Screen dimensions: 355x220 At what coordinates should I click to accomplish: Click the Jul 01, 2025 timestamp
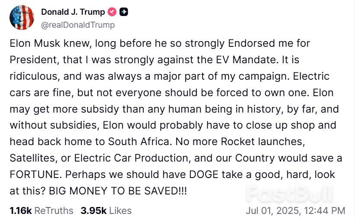[295, 211]
